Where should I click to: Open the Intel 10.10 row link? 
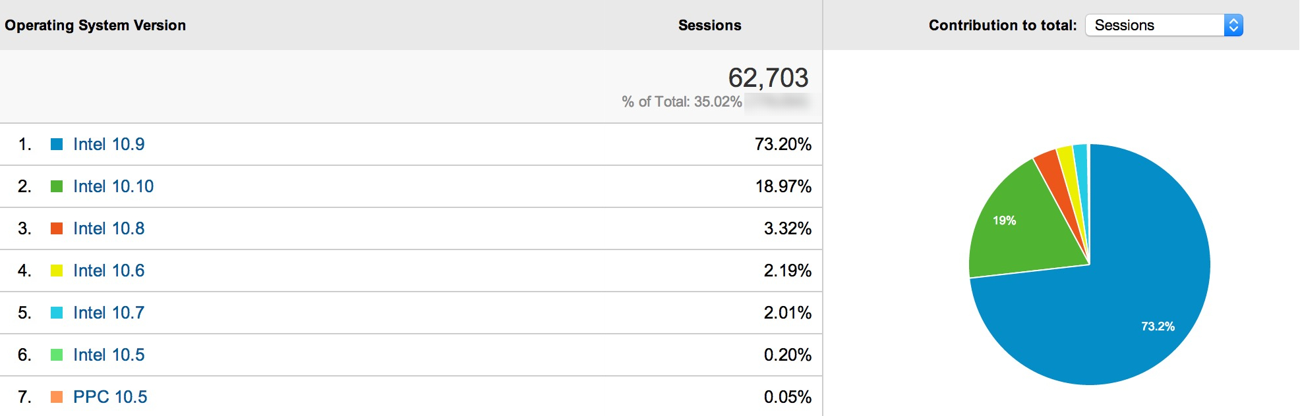[113, 186]
